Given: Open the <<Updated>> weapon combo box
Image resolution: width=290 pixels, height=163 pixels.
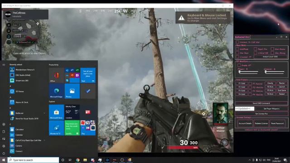Looking at the screenshot, I should click(x=245, y=109).
